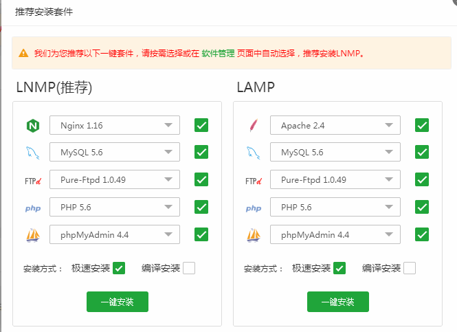
Task: Open LNMP phpMyAdmin 4.4 version dropdown
Action: (115, 234)
